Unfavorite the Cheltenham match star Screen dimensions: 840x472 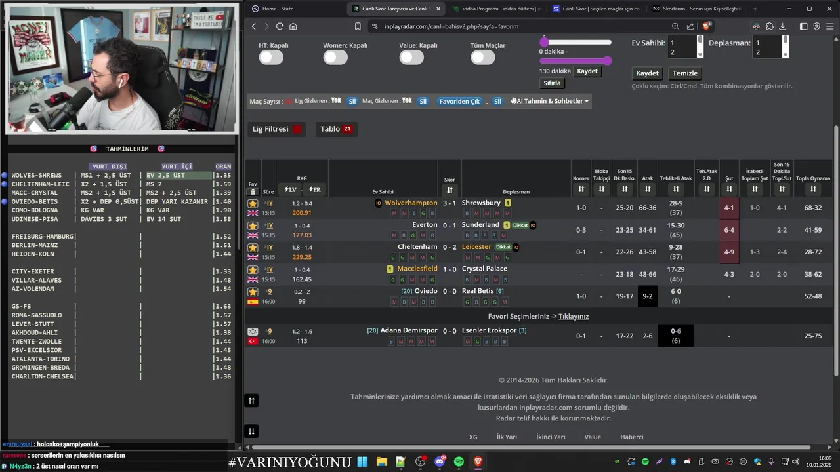point(253,248)
